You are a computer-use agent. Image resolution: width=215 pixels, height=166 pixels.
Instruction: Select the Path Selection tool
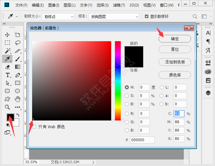point(8,83)
